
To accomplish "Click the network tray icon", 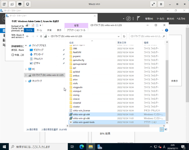I will click(x=156, y=147).
